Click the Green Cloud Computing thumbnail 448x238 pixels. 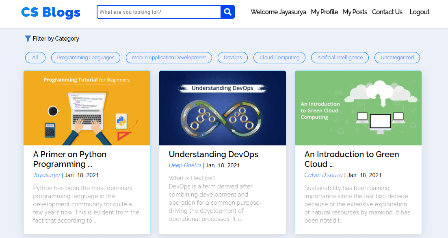[x=358, y=108]
